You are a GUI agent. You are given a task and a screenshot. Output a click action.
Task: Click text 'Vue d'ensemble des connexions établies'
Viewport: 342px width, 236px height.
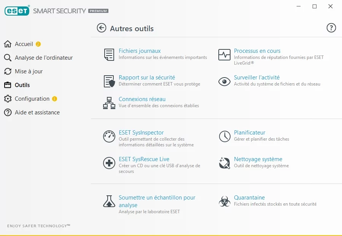(159, 106)
